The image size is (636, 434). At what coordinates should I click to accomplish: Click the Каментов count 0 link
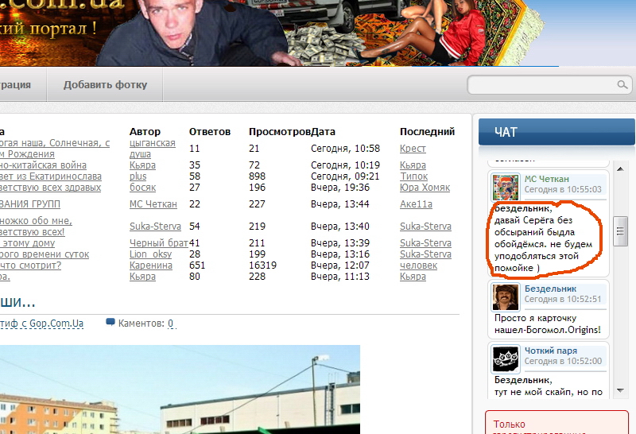point(171,324)
